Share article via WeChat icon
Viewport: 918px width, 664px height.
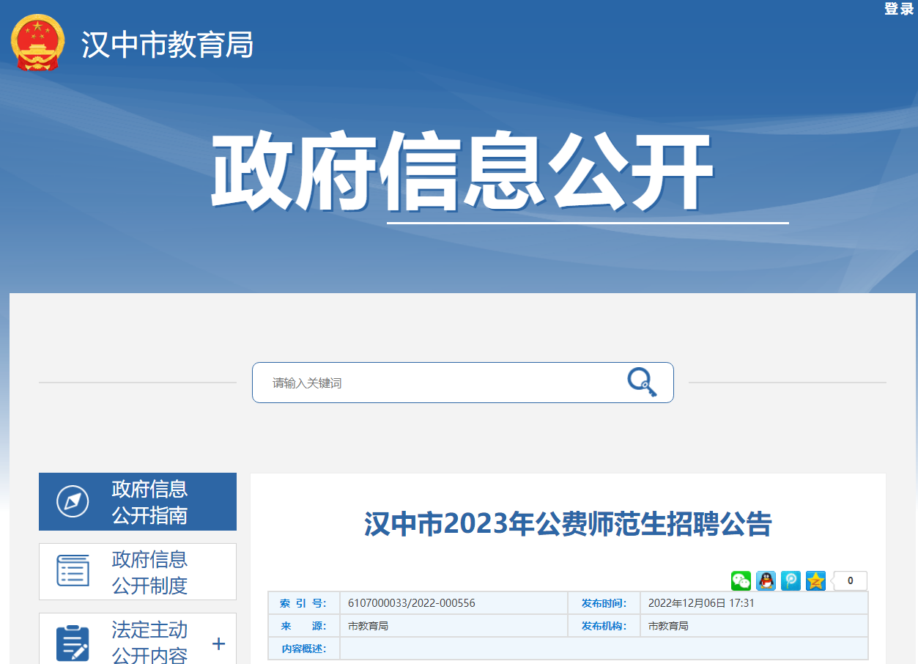[741, 581]
